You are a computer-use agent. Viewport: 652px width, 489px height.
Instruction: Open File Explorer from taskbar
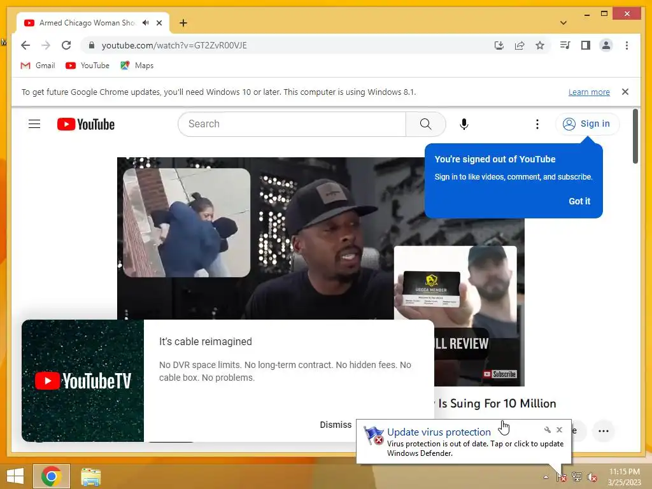coord(91,476)
